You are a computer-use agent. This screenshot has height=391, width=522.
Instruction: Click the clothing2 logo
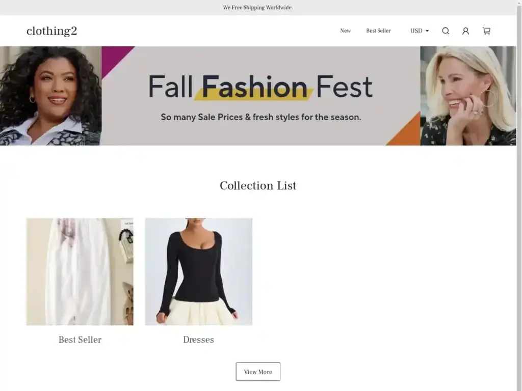coord(51,31)
